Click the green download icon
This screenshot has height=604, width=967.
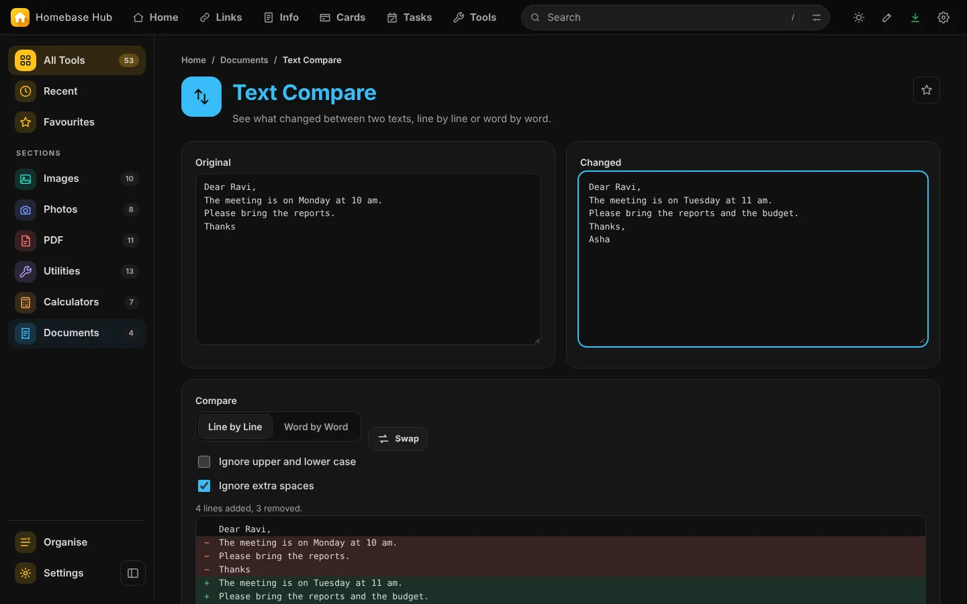coord(915,17)
